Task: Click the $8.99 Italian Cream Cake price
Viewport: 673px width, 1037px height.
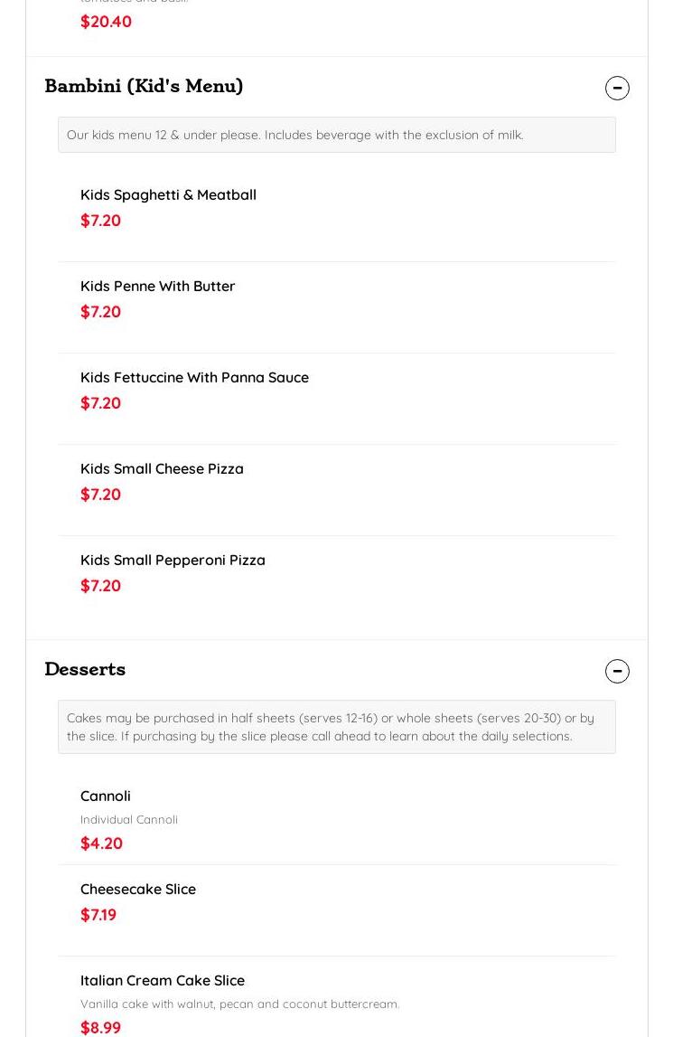Action: click(x=100, y=1027)
